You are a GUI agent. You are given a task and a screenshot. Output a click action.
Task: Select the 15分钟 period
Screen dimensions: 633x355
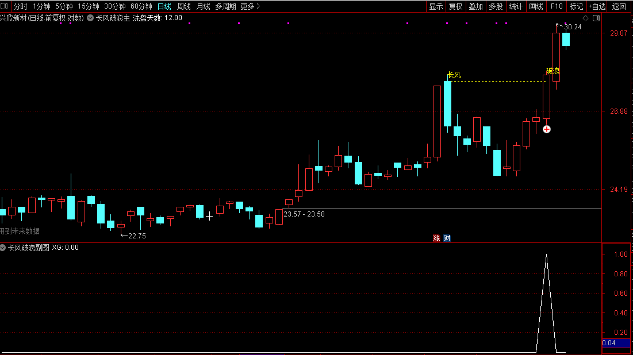[x=89, y=6]
